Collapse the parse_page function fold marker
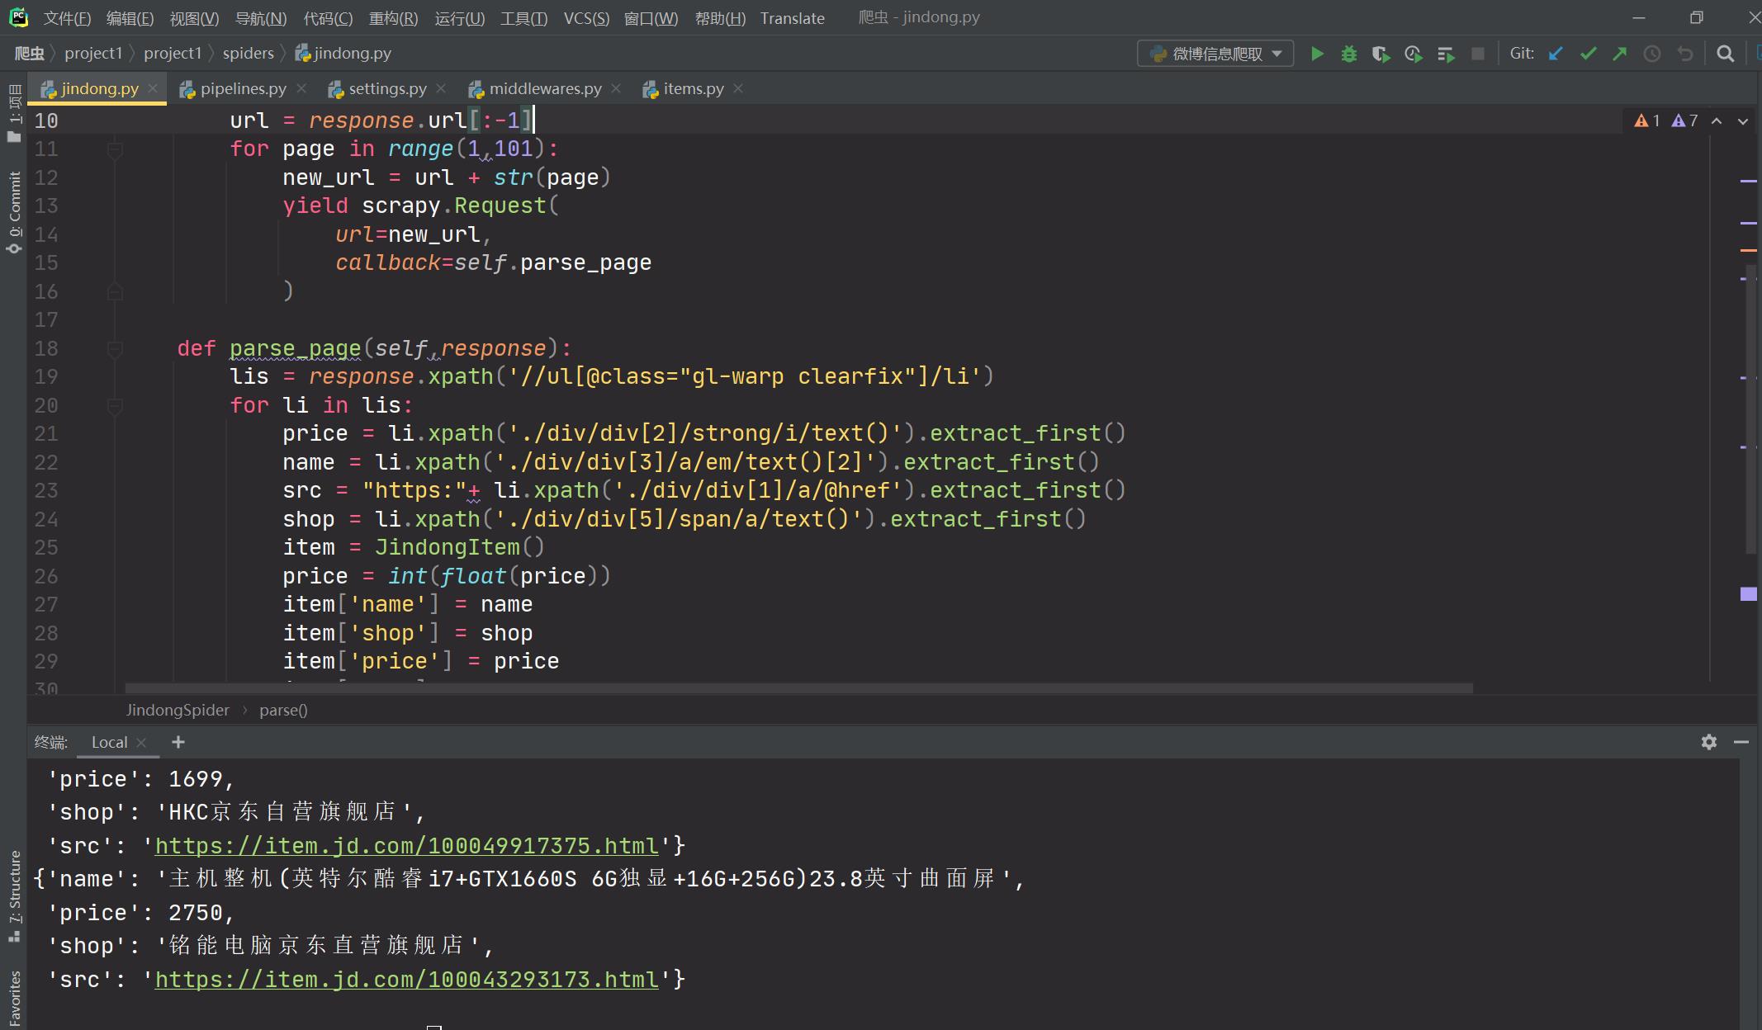1762x1030 pixels. (116, 349)
